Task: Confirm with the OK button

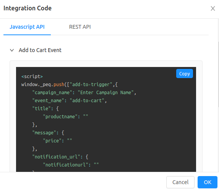Action: [x=208, y=182]
